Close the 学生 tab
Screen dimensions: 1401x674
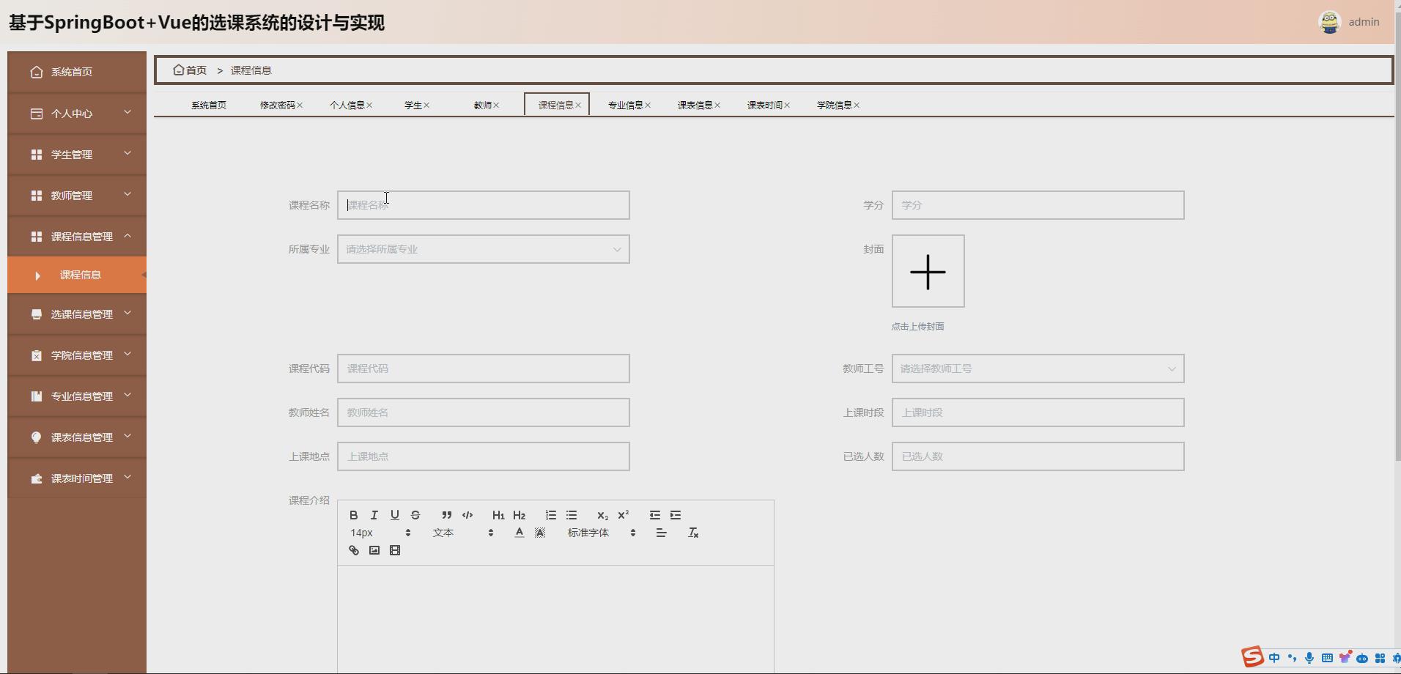click(426, 105)
